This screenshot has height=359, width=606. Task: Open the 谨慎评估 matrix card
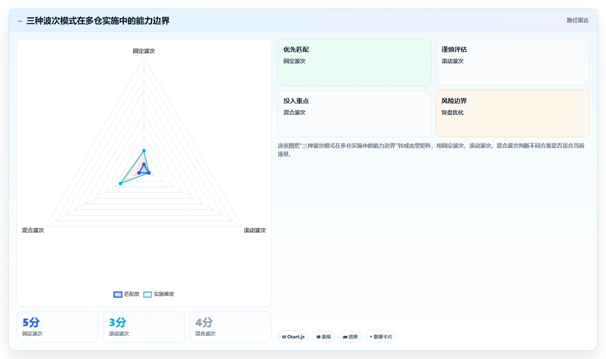click(512, 62)
